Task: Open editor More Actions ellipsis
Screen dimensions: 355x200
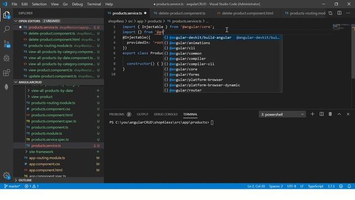Action: tap(348, 13)
